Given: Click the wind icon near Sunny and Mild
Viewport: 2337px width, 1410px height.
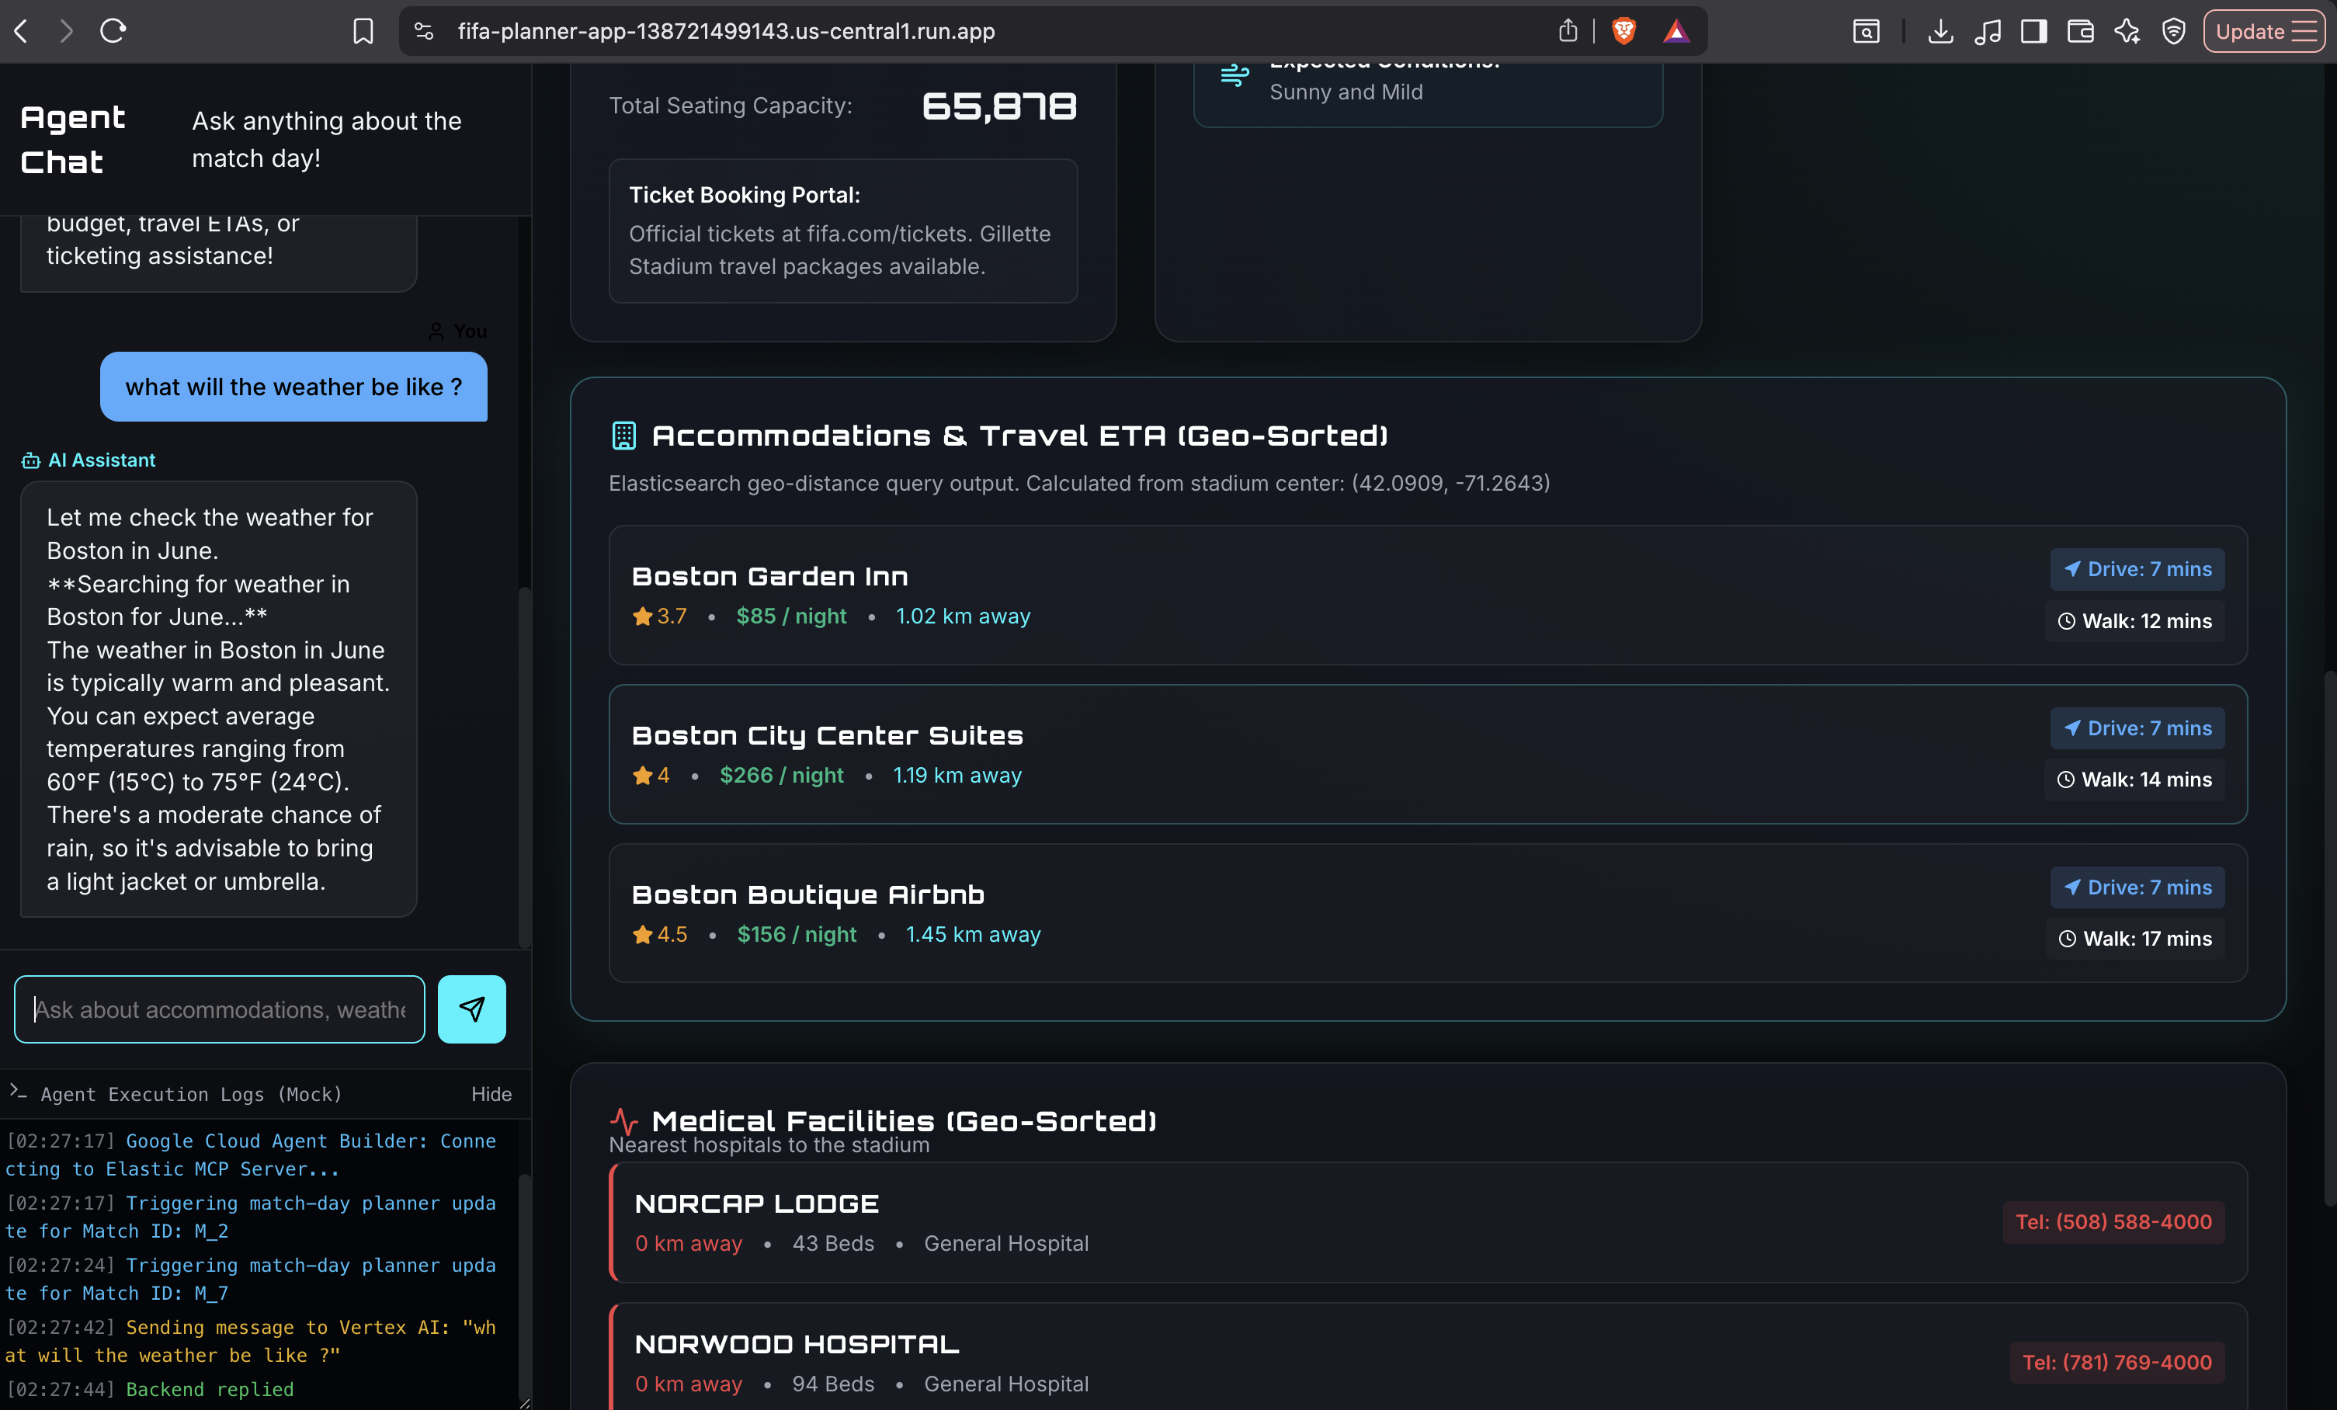Looking at the screenshot, I should point(1234,75).
